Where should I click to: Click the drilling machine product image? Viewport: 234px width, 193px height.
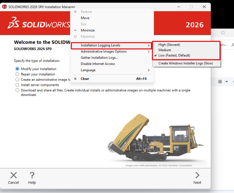click(155, 137)
